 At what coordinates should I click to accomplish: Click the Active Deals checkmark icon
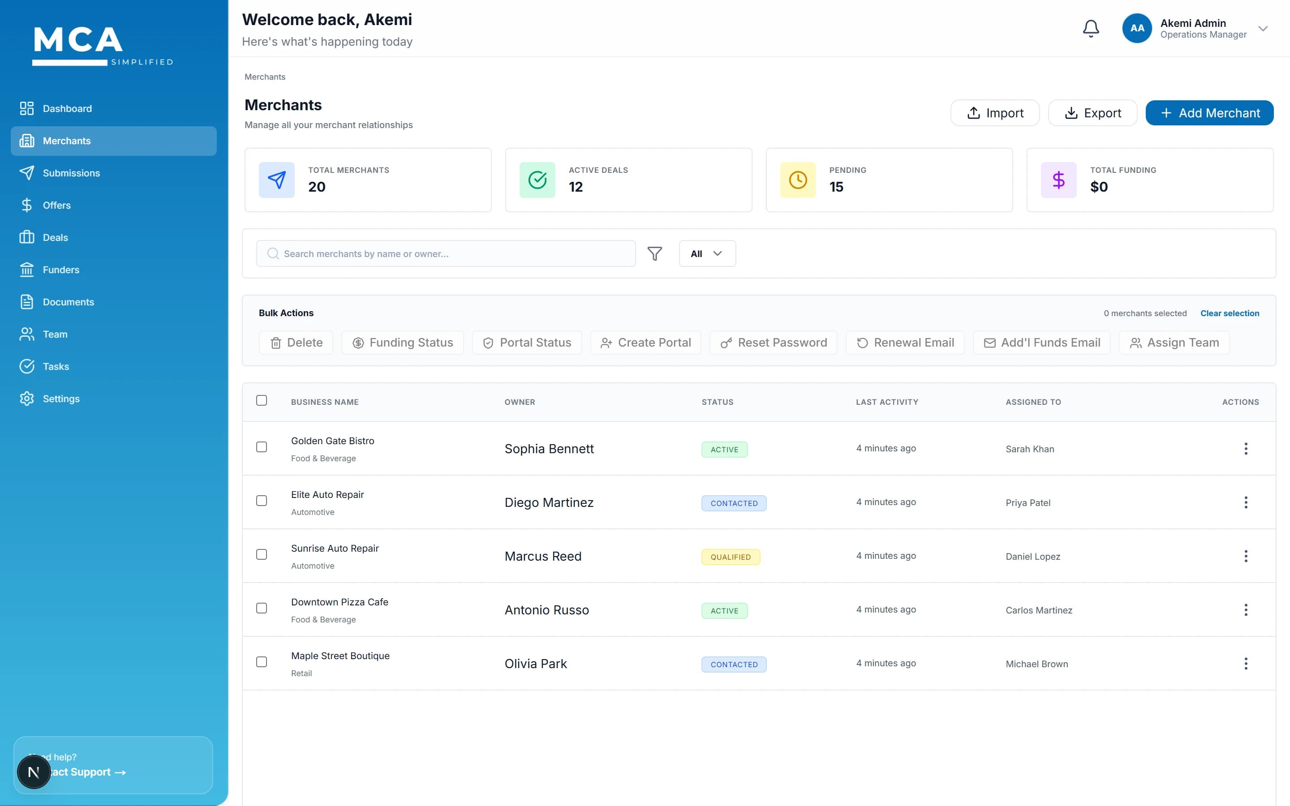tap(537, 180)
